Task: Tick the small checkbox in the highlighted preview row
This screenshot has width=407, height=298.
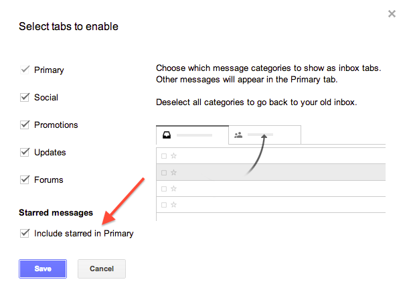Action: [164, 173]
